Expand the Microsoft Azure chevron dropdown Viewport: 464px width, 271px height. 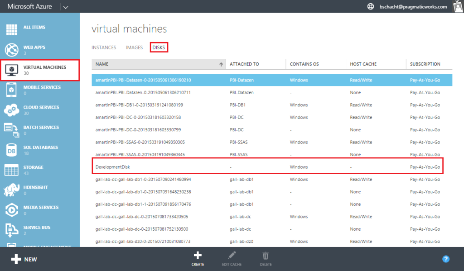tap(66, 7)
